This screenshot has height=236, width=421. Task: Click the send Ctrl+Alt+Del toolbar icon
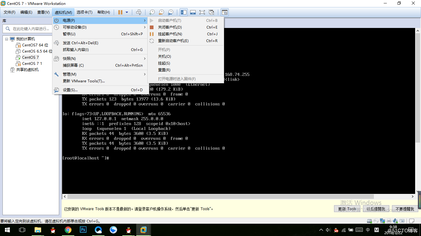(x=139, y=12)
